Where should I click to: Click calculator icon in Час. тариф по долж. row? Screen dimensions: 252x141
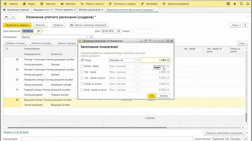[168, 78]
